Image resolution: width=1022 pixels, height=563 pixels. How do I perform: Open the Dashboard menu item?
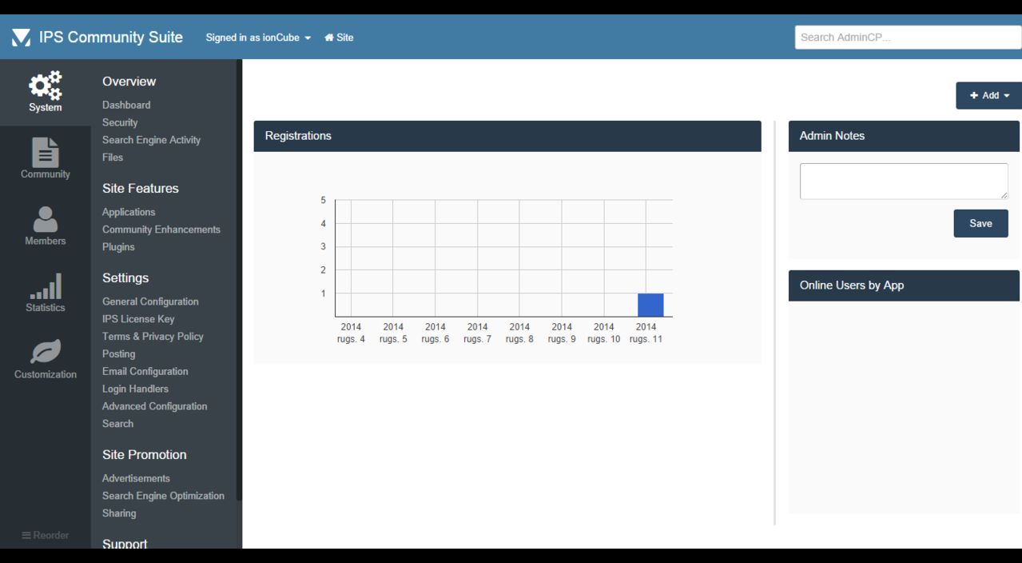pyautogui.click(x=126, y=105)
